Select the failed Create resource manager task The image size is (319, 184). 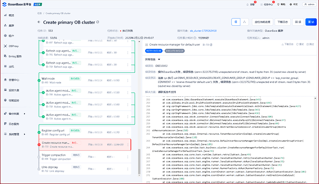(85, 145)
